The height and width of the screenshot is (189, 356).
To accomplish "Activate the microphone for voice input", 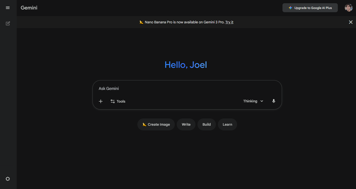I will (274, 101).
